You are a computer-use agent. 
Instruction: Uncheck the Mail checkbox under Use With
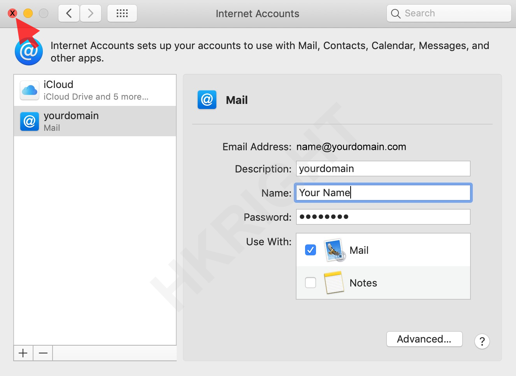click(311, 250)
